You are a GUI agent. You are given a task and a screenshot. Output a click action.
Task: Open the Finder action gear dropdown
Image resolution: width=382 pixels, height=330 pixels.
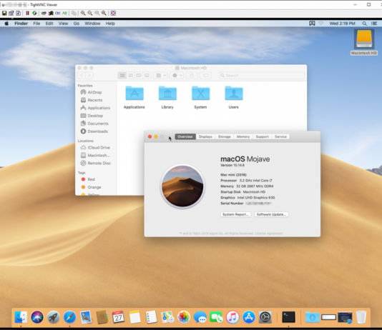click(177, 76)
